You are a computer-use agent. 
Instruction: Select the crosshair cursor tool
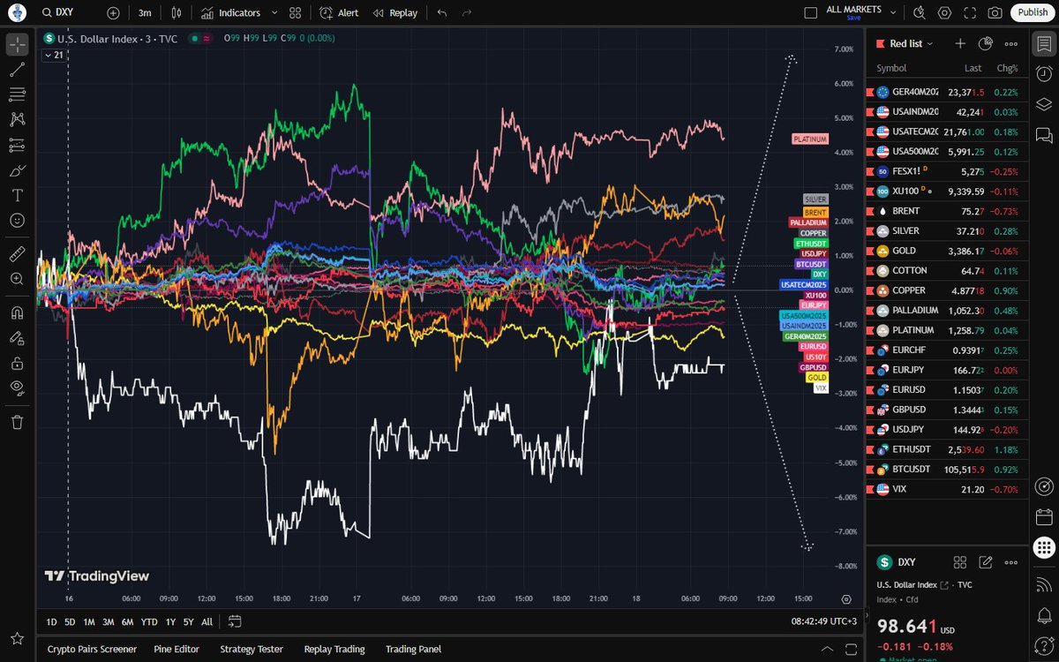click(x=17, y=44)
